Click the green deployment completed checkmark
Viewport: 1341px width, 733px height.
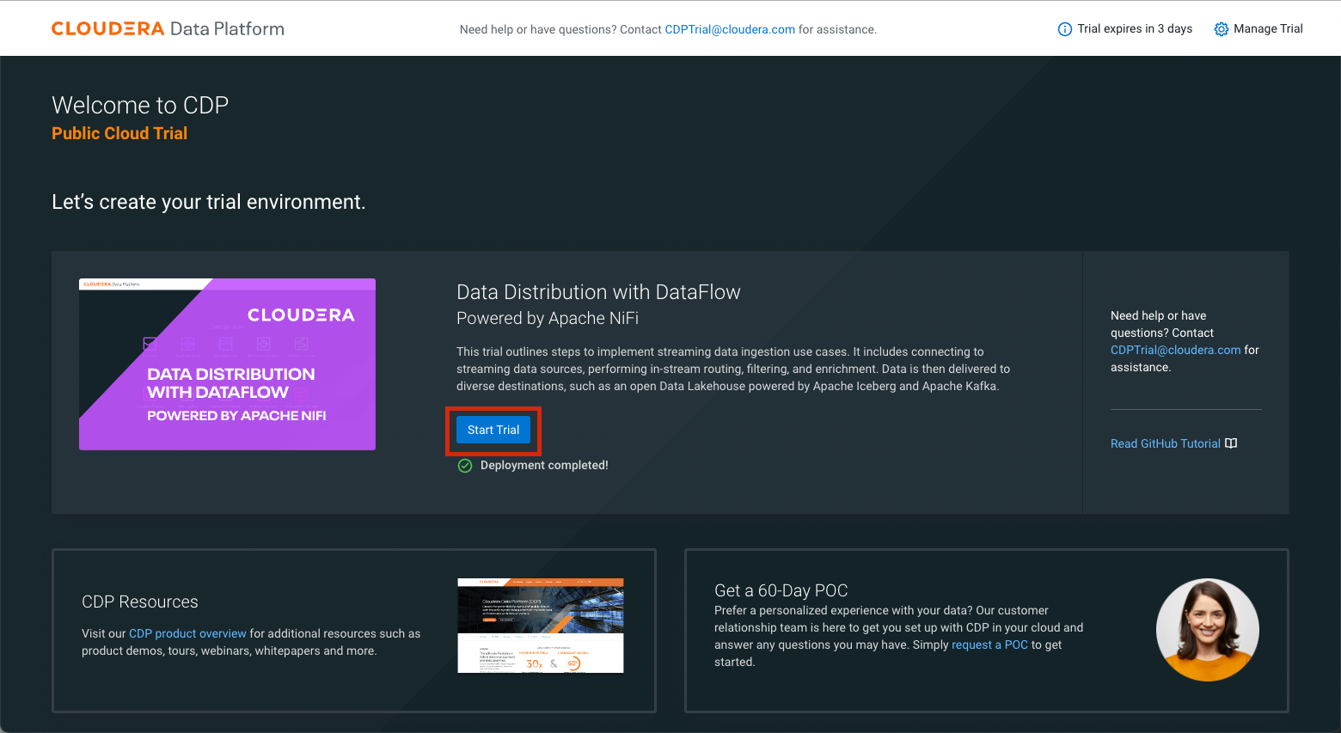click(465, 466)
